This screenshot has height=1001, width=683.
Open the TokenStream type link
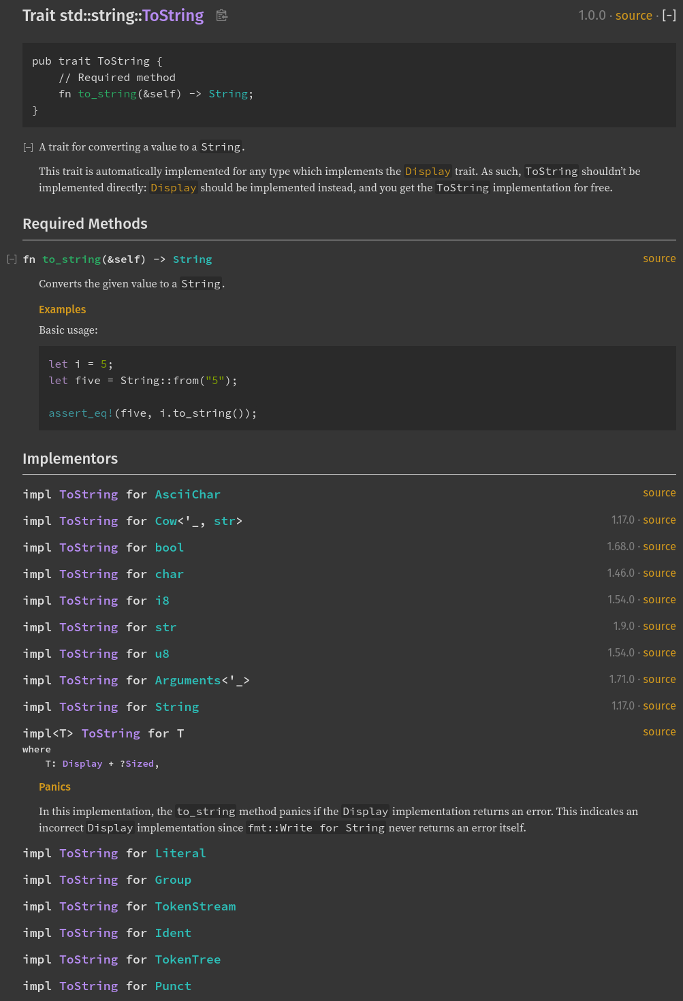coord(195,906)
